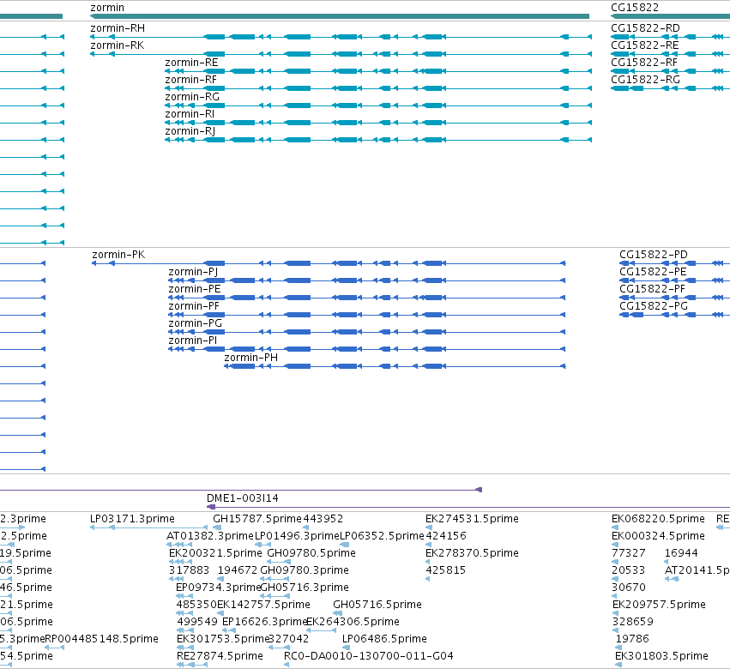Open the LP06486.5prime EST label
The height and width of the screenshot is (669, 730).
click(x=384, y=639)
